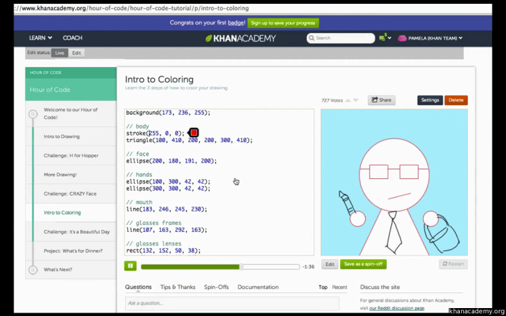
Task: Sort questions by Recent
Action: tap(339, 287)
